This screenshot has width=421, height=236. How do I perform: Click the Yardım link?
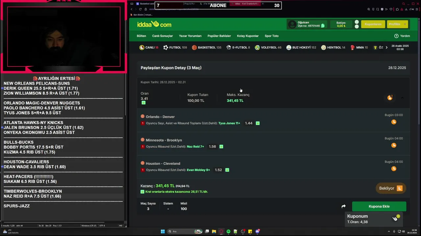pos(405,36)
